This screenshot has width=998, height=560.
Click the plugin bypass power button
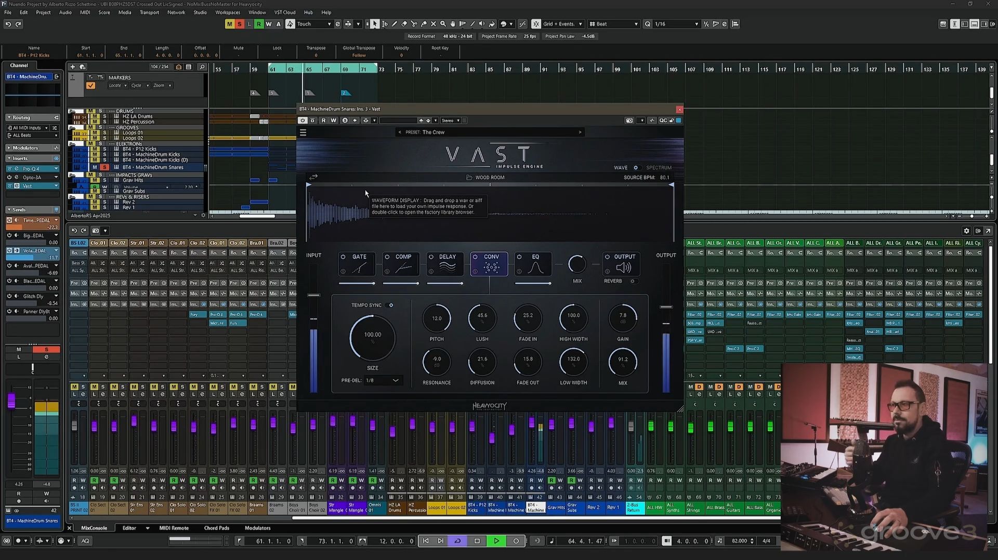pyautogui.click(x=303, y=121)
